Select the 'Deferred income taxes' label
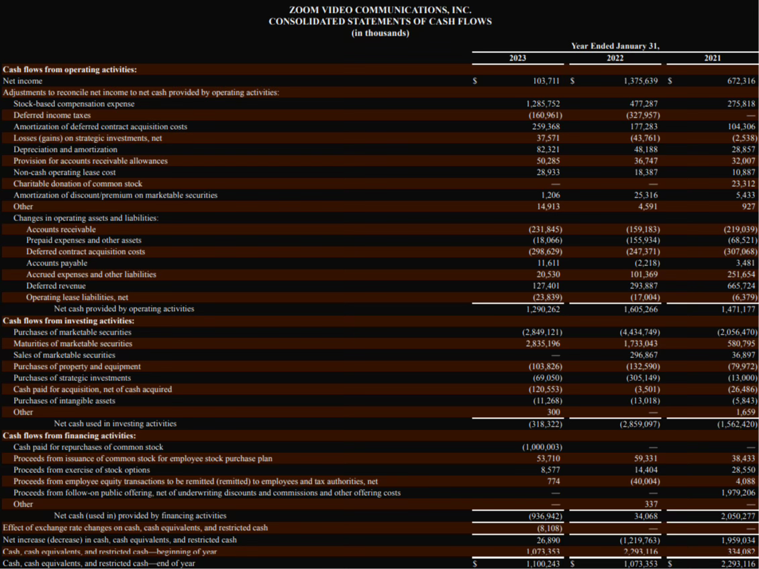 [52, 116]
